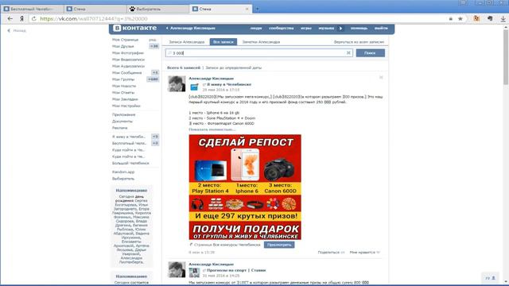Open Yandex home button in toolbar

tap(21, 19)
